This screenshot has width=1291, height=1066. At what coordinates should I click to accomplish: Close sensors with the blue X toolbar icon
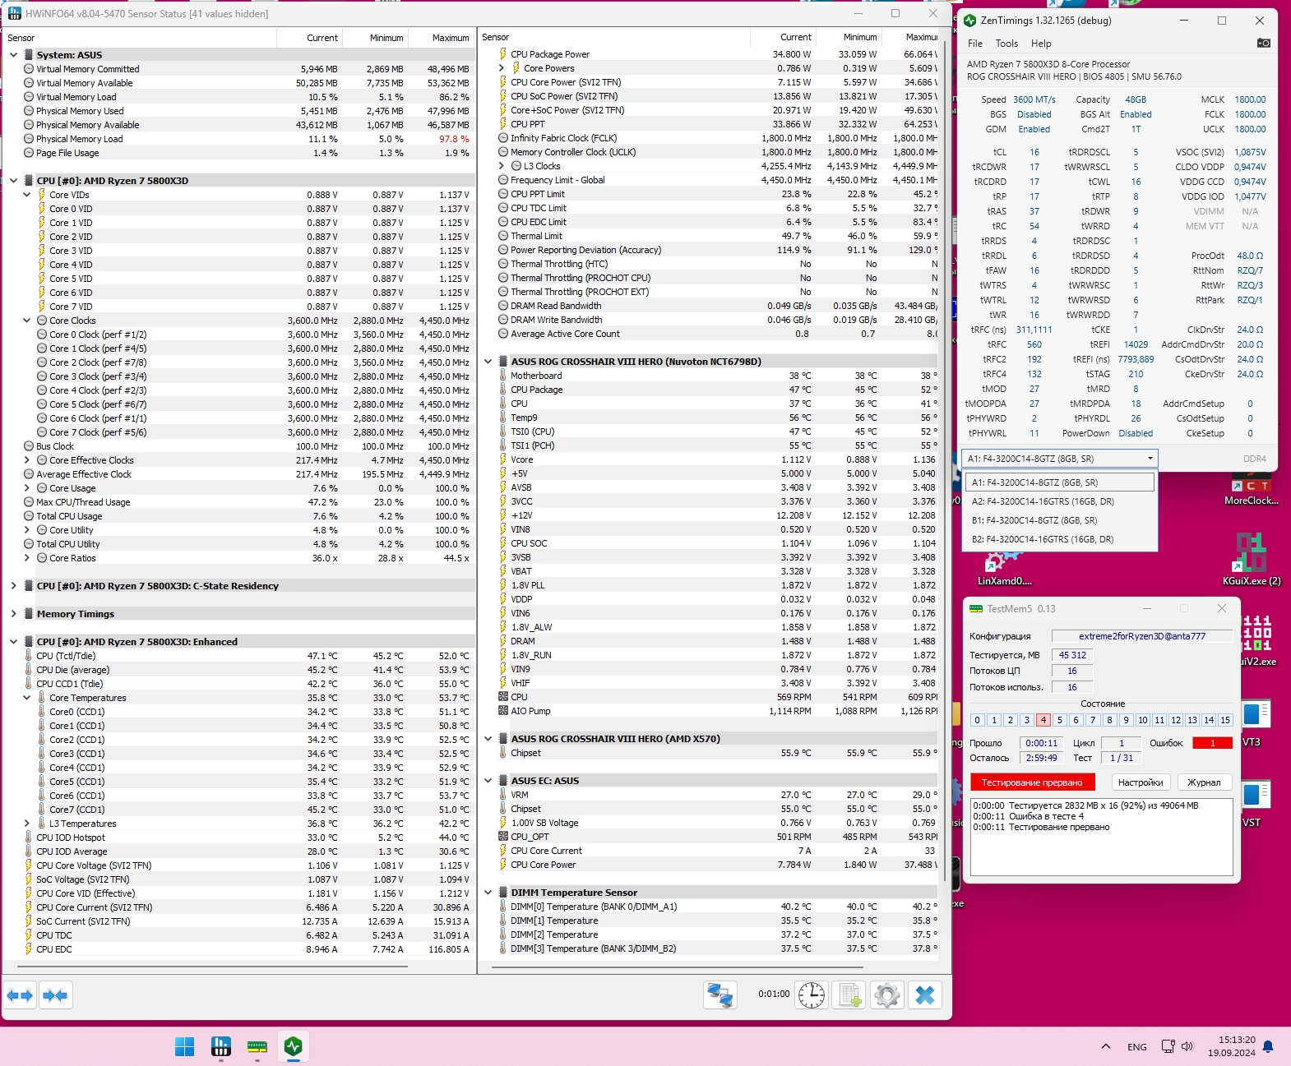[x=925, y=995]
